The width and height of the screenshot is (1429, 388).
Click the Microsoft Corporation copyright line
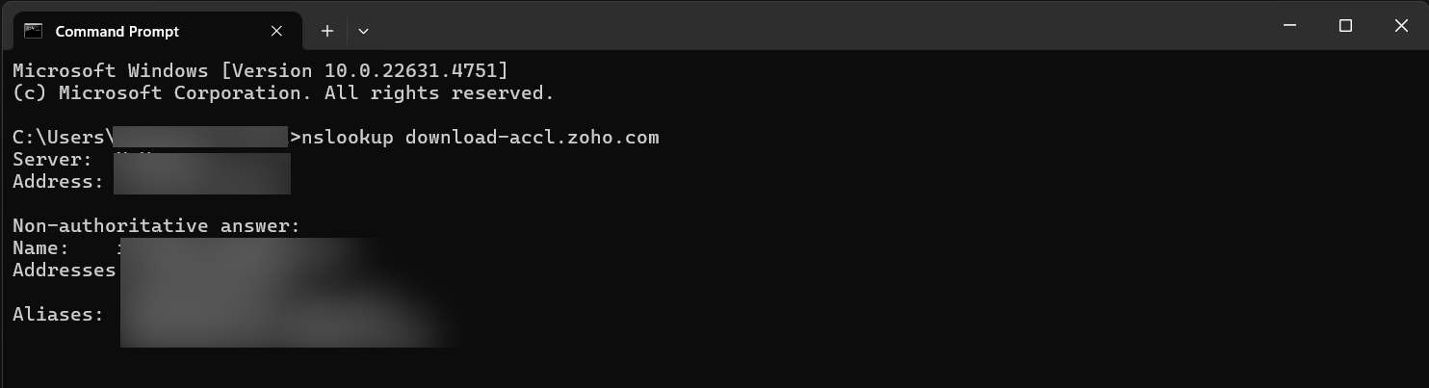[x=282, y=93]
